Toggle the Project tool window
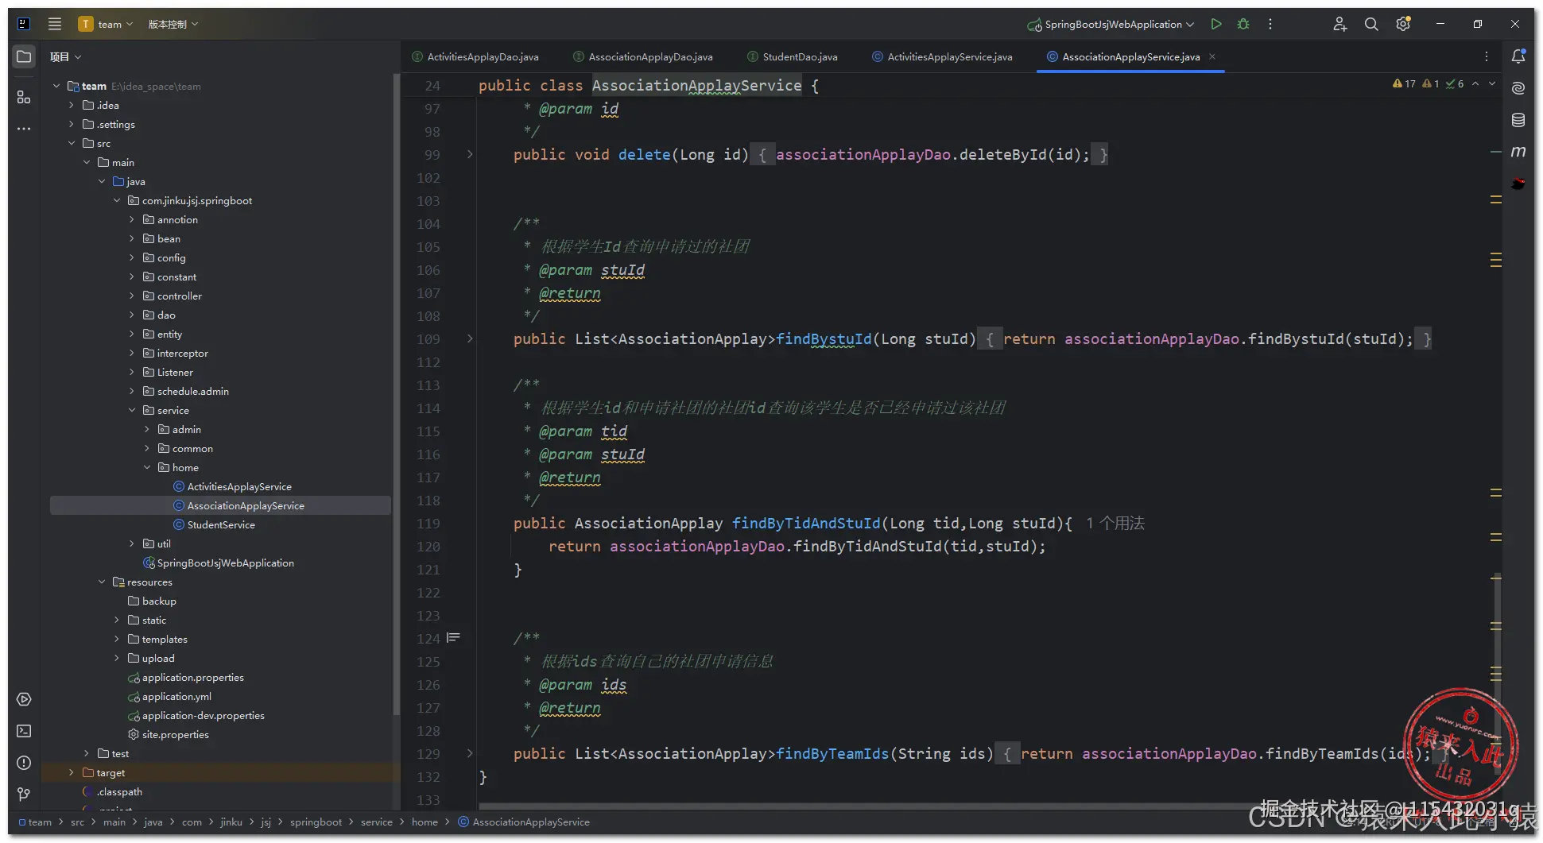Screen dimensions: 1543x843 tap(24, 56)
